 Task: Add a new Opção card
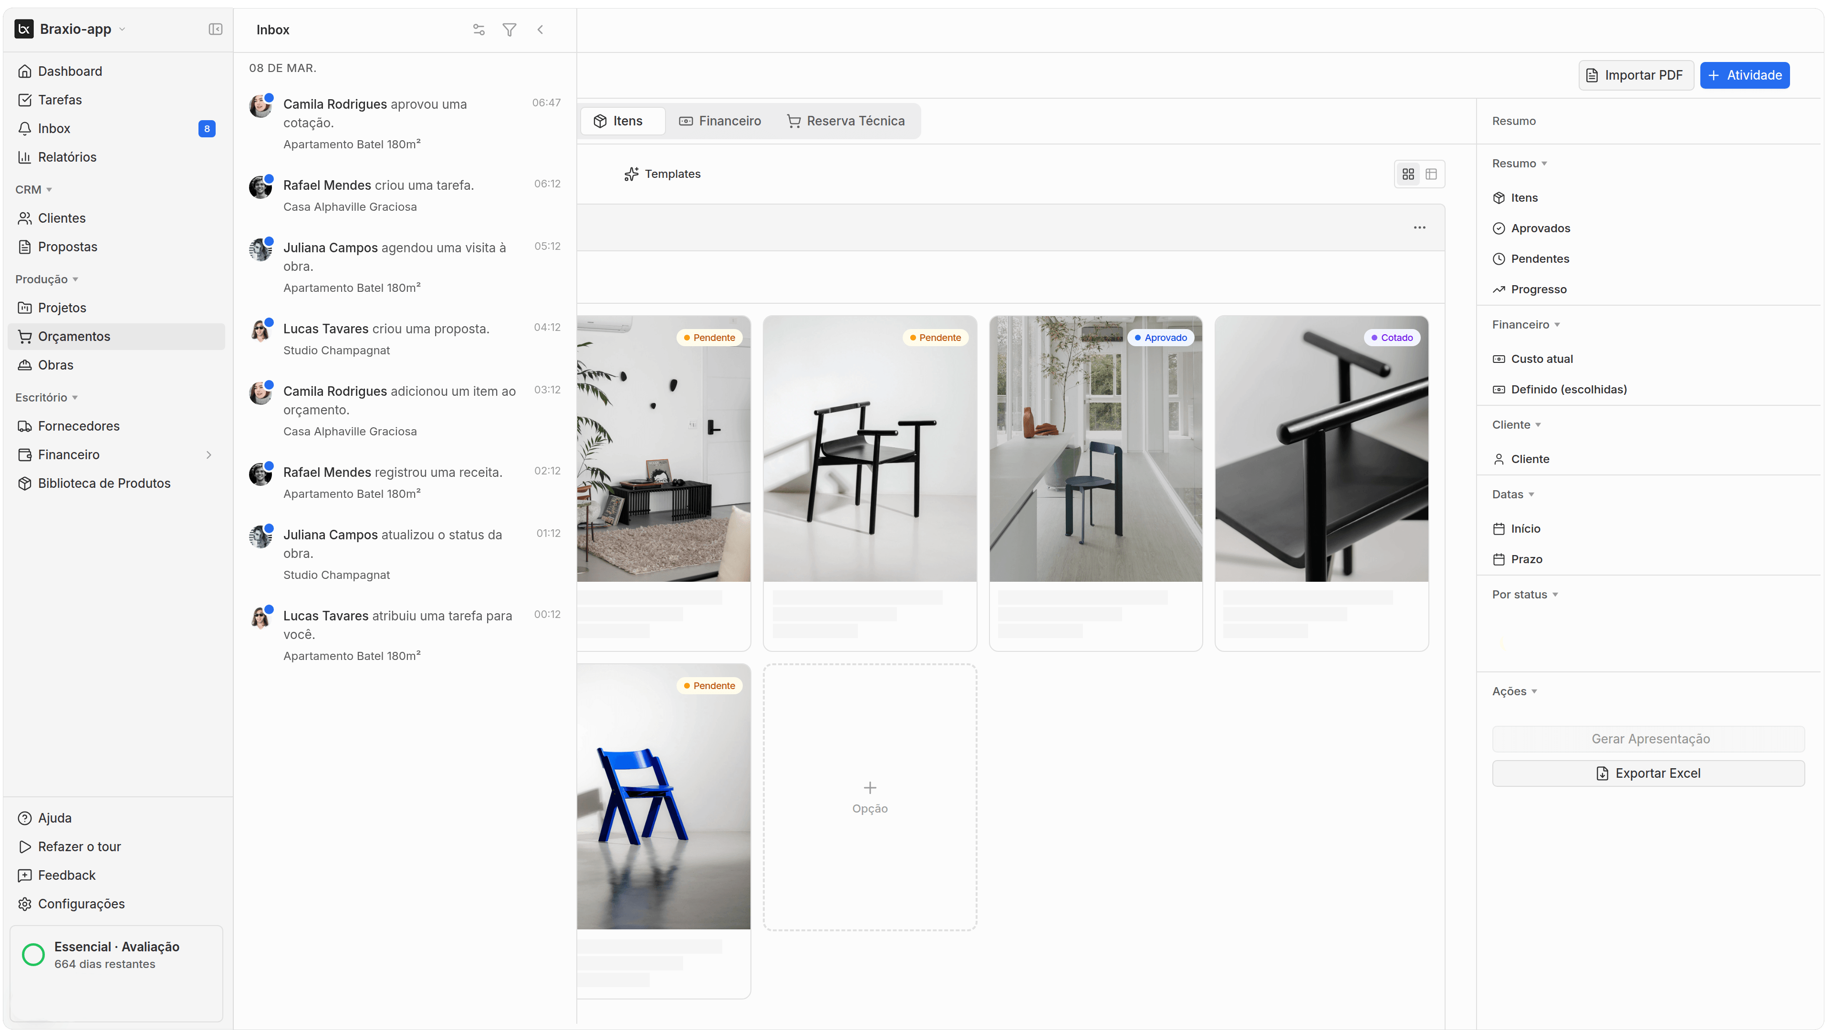[x=870, y=797]
